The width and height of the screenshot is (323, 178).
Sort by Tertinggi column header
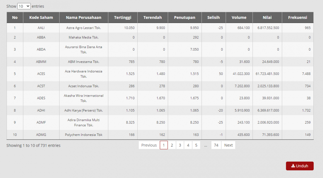[123, 18]
